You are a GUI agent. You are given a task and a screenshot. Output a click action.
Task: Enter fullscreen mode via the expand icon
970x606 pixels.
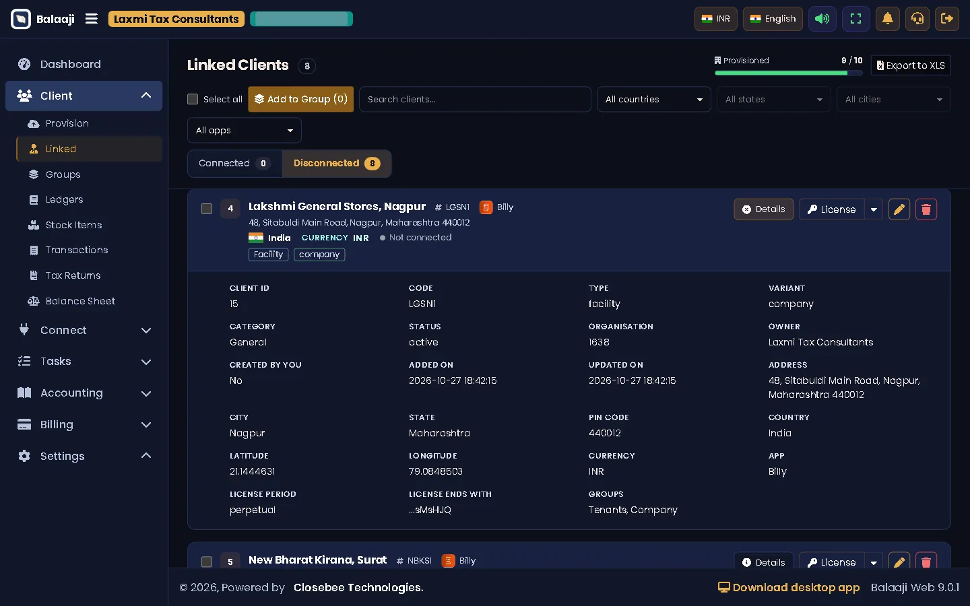pyautogui.click(x=856, y=19)
